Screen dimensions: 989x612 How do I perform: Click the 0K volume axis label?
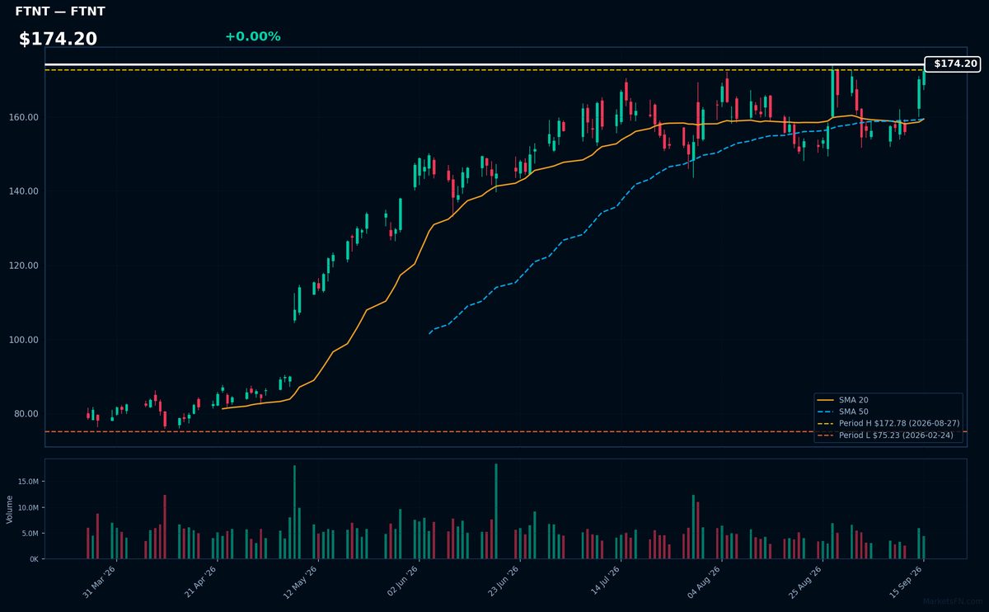pyautogui.click(x=34, y=559)
